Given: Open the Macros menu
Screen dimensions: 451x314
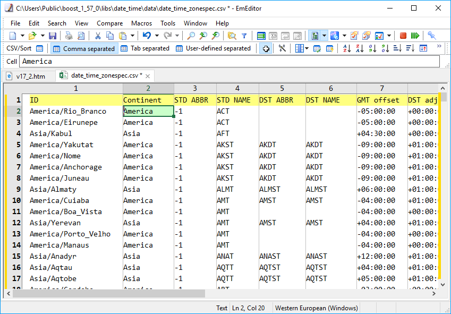Looking at the screenshot, I should (x=141, y=23).
